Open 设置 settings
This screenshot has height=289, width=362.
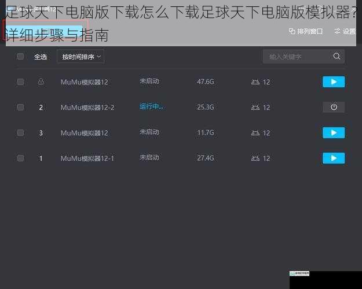tap(345, 31)
